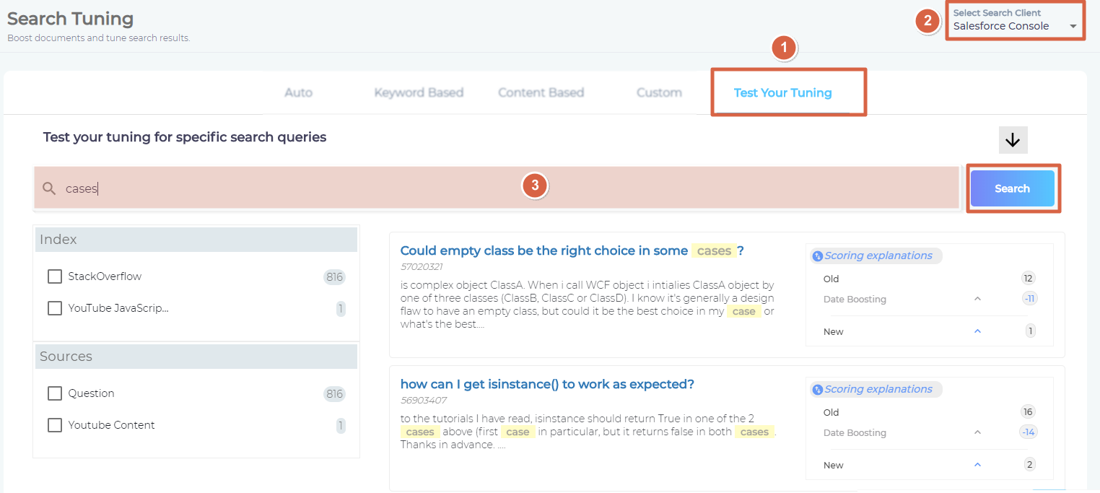The width and height of the screenshot is (1100, 493).
Task: Enable the Youtube Content source filter
Action: click(x=55, y=425)
